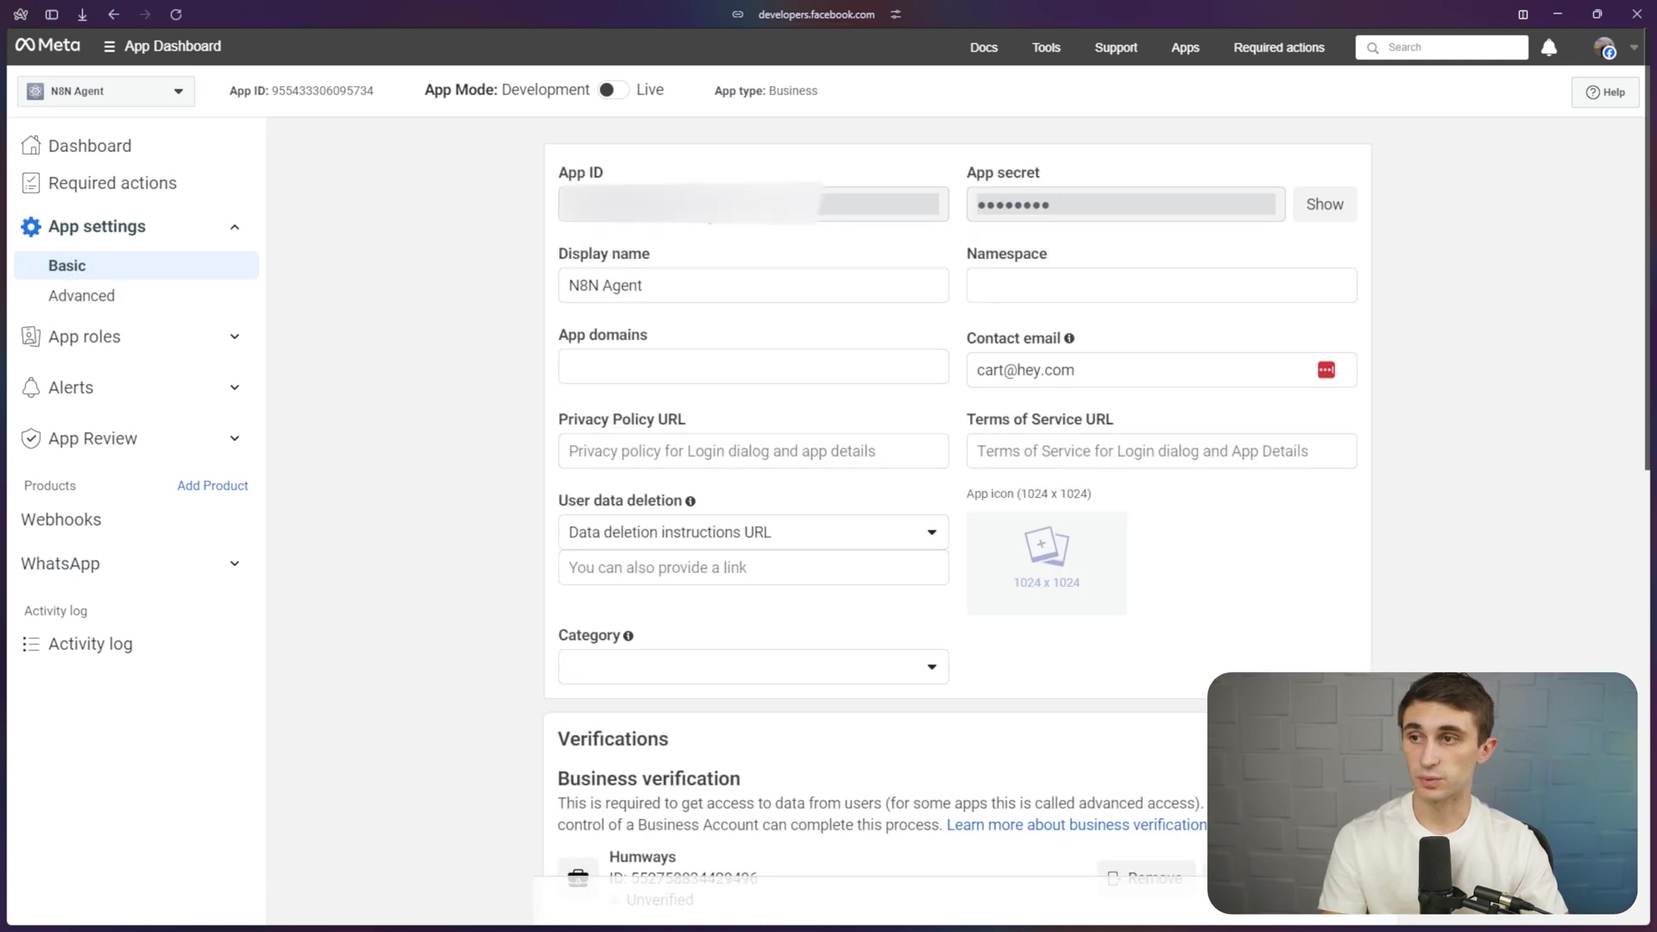Open the Apps menu
This screenshot has height=932, width=1657.
coord(1185,47)
